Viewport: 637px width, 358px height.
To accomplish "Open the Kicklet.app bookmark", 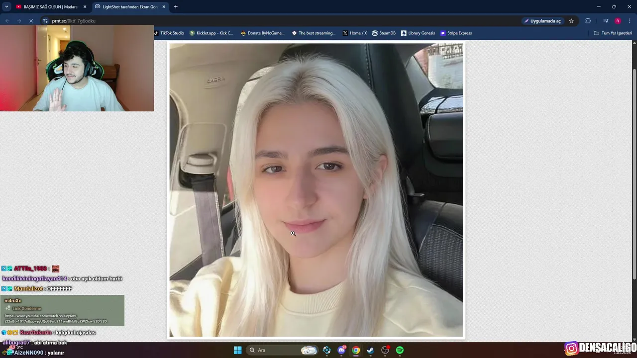I will click(x=212, y=33).
